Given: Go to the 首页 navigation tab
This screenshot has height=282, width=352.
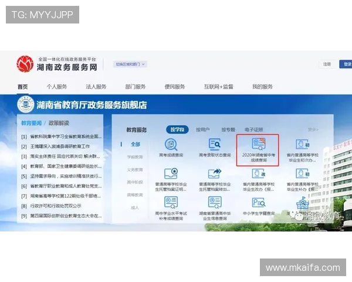Looking at the screenshot, I should pyautogui.click(x=23, y=87).
